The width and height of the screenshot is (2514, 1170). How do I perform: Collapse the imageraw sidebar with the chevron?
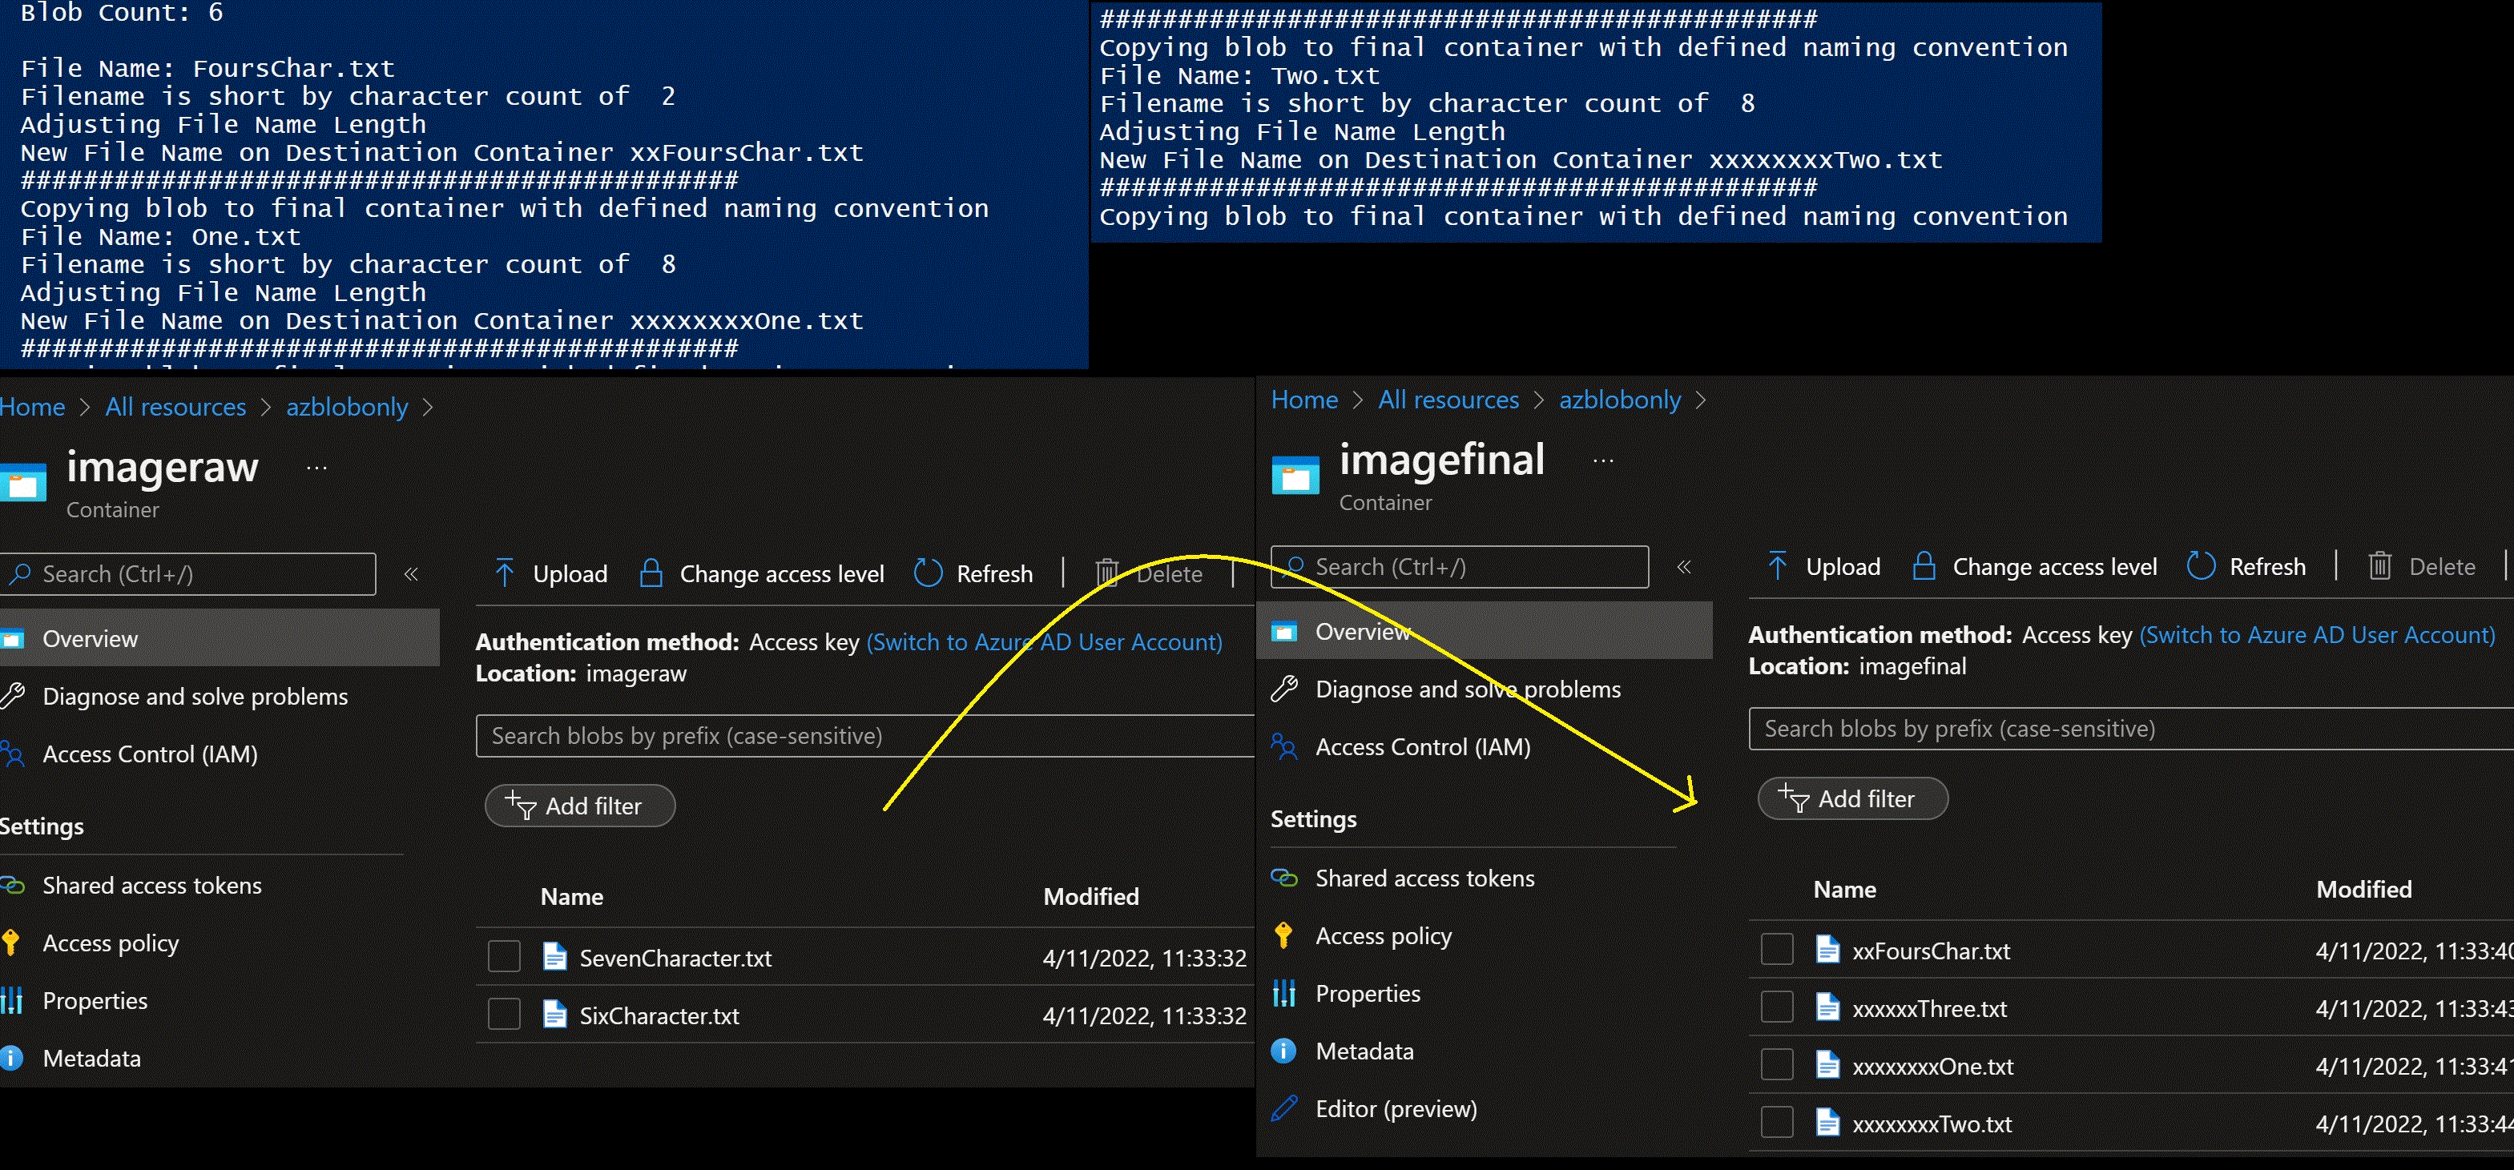[411, 573]
